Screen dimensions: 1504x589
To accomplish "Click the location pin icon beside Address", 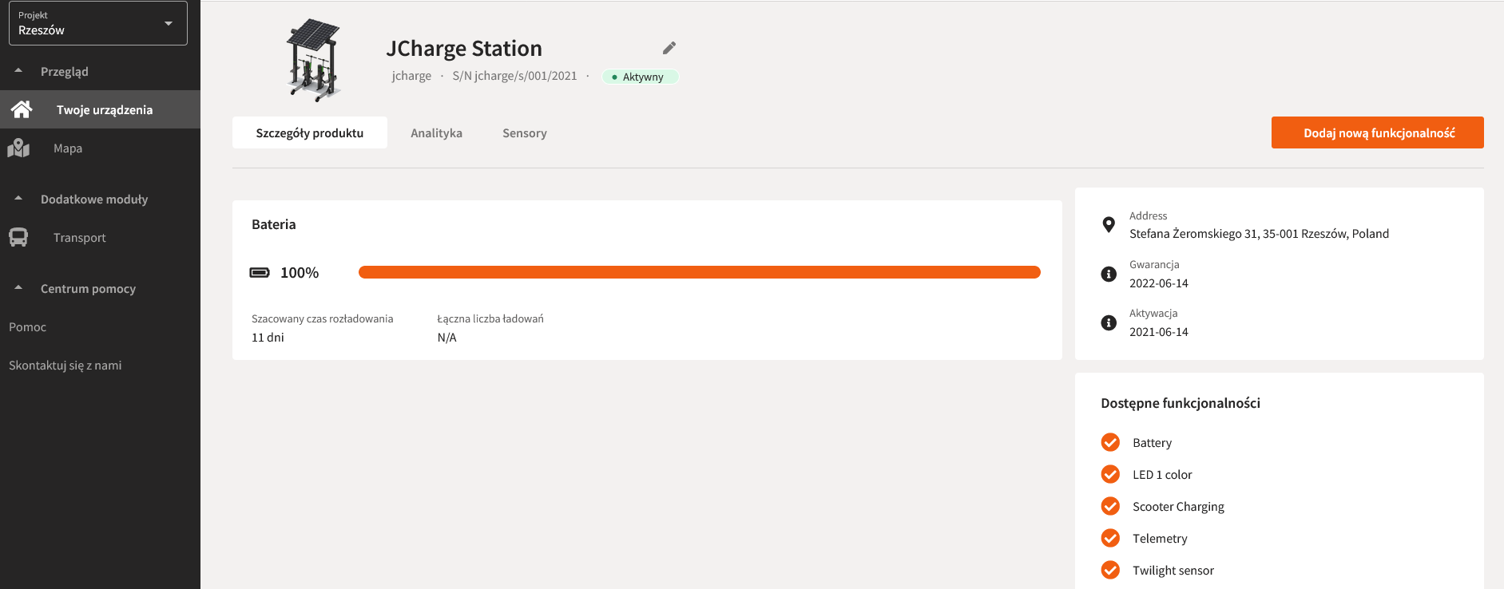I will click(1109, 224).
